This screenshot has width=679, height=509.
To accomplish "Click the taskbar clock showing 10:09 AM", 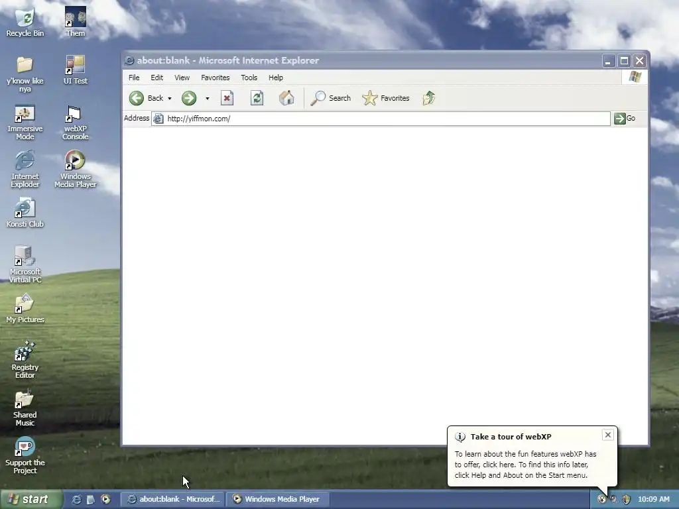I will coord(653,499).
